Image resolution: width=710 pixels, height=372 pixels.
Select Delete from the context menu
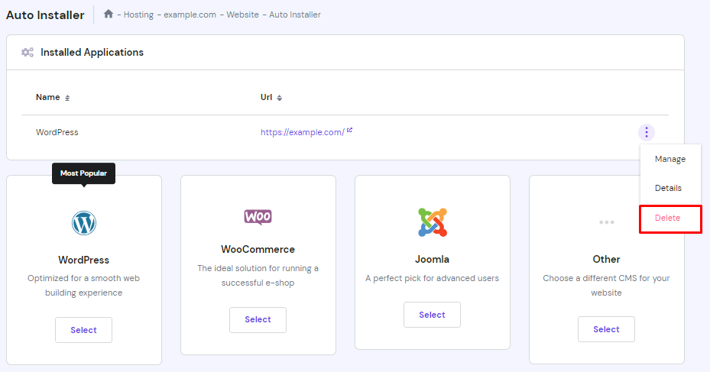(667, 218)
